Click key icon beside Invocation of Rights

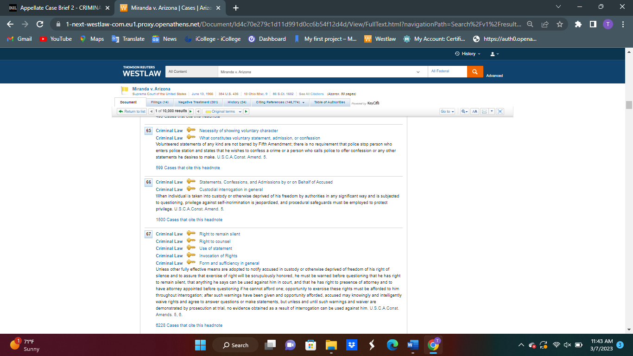click(x=191, y=255)
